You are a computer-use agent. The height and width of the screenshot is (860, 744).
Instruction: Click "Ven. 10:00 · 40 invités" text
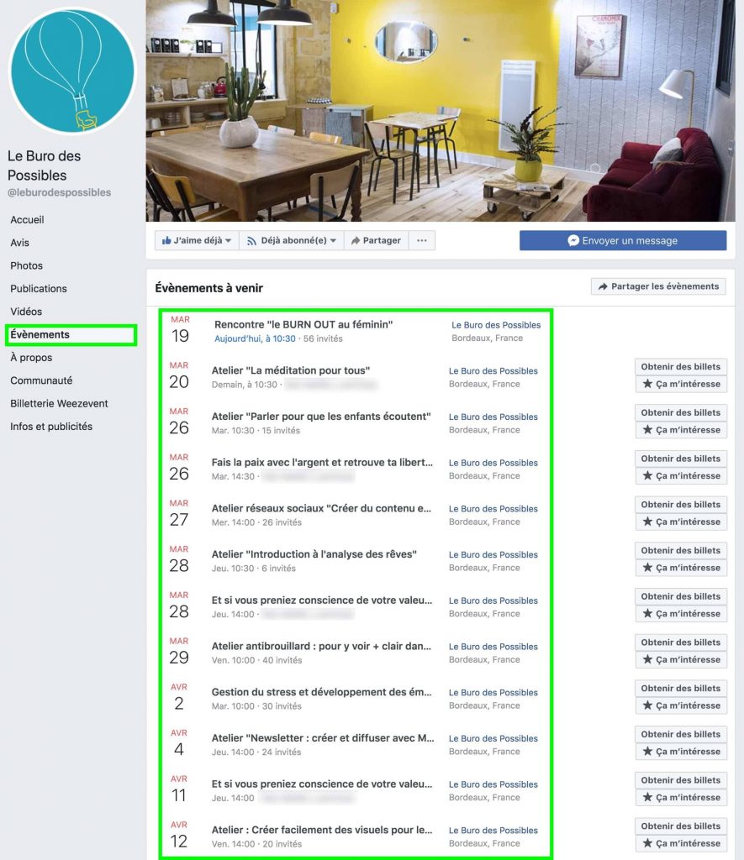(256, 660)
